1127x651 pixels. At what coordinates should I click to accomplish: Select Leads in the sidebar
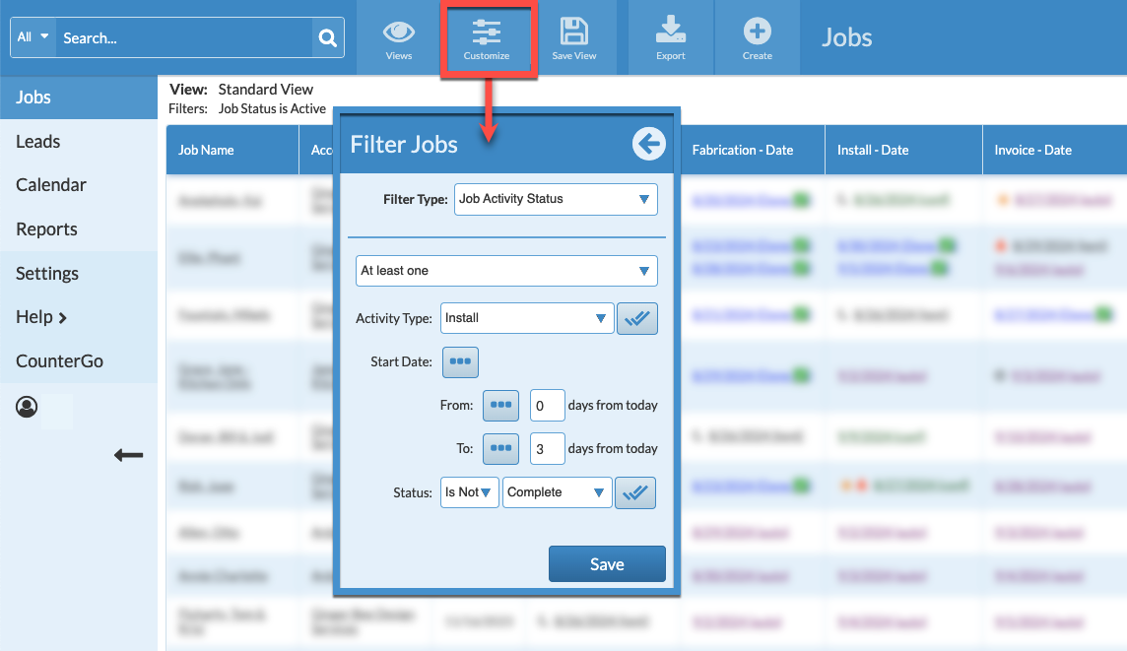(79, 142)
